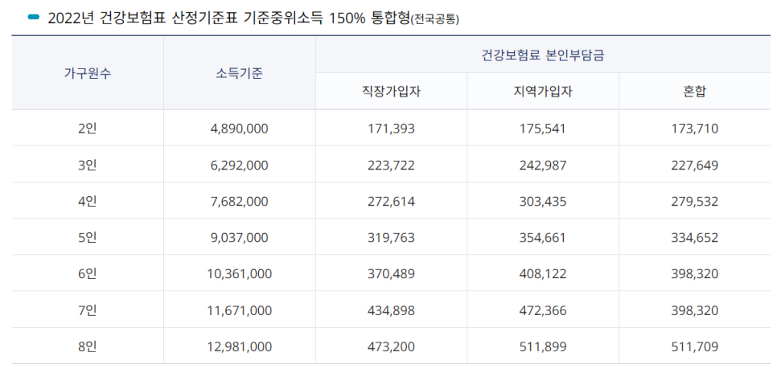Highlight 398,320 in the 7인 row
Screen dimensions: 777x377
pyautogui.click(x=695, y=310)
